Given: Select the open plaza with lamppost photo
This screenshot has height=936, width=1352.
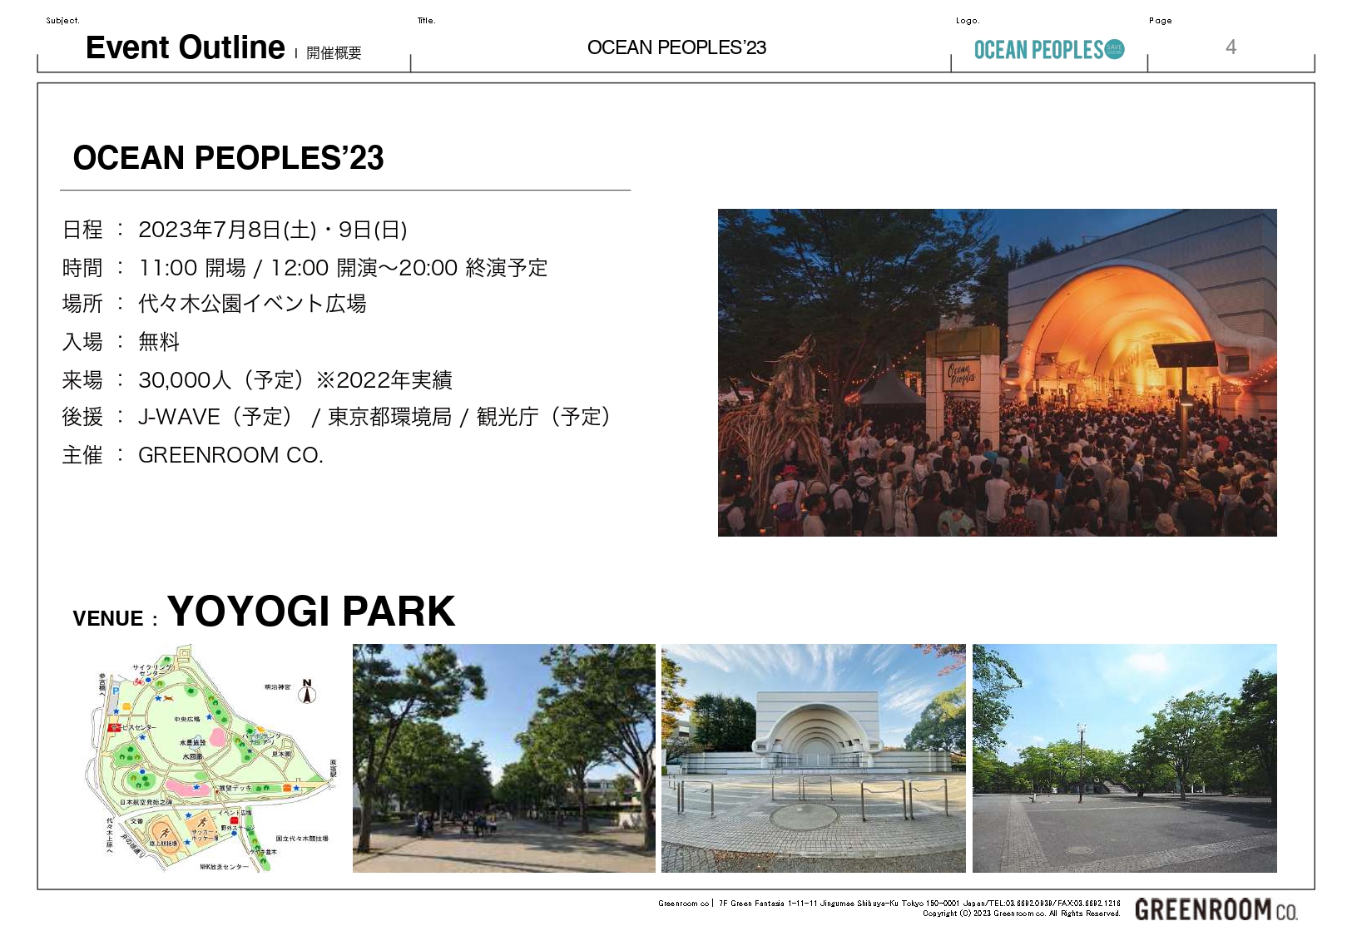Looking at the screenshot, I should coord(1124,758).
